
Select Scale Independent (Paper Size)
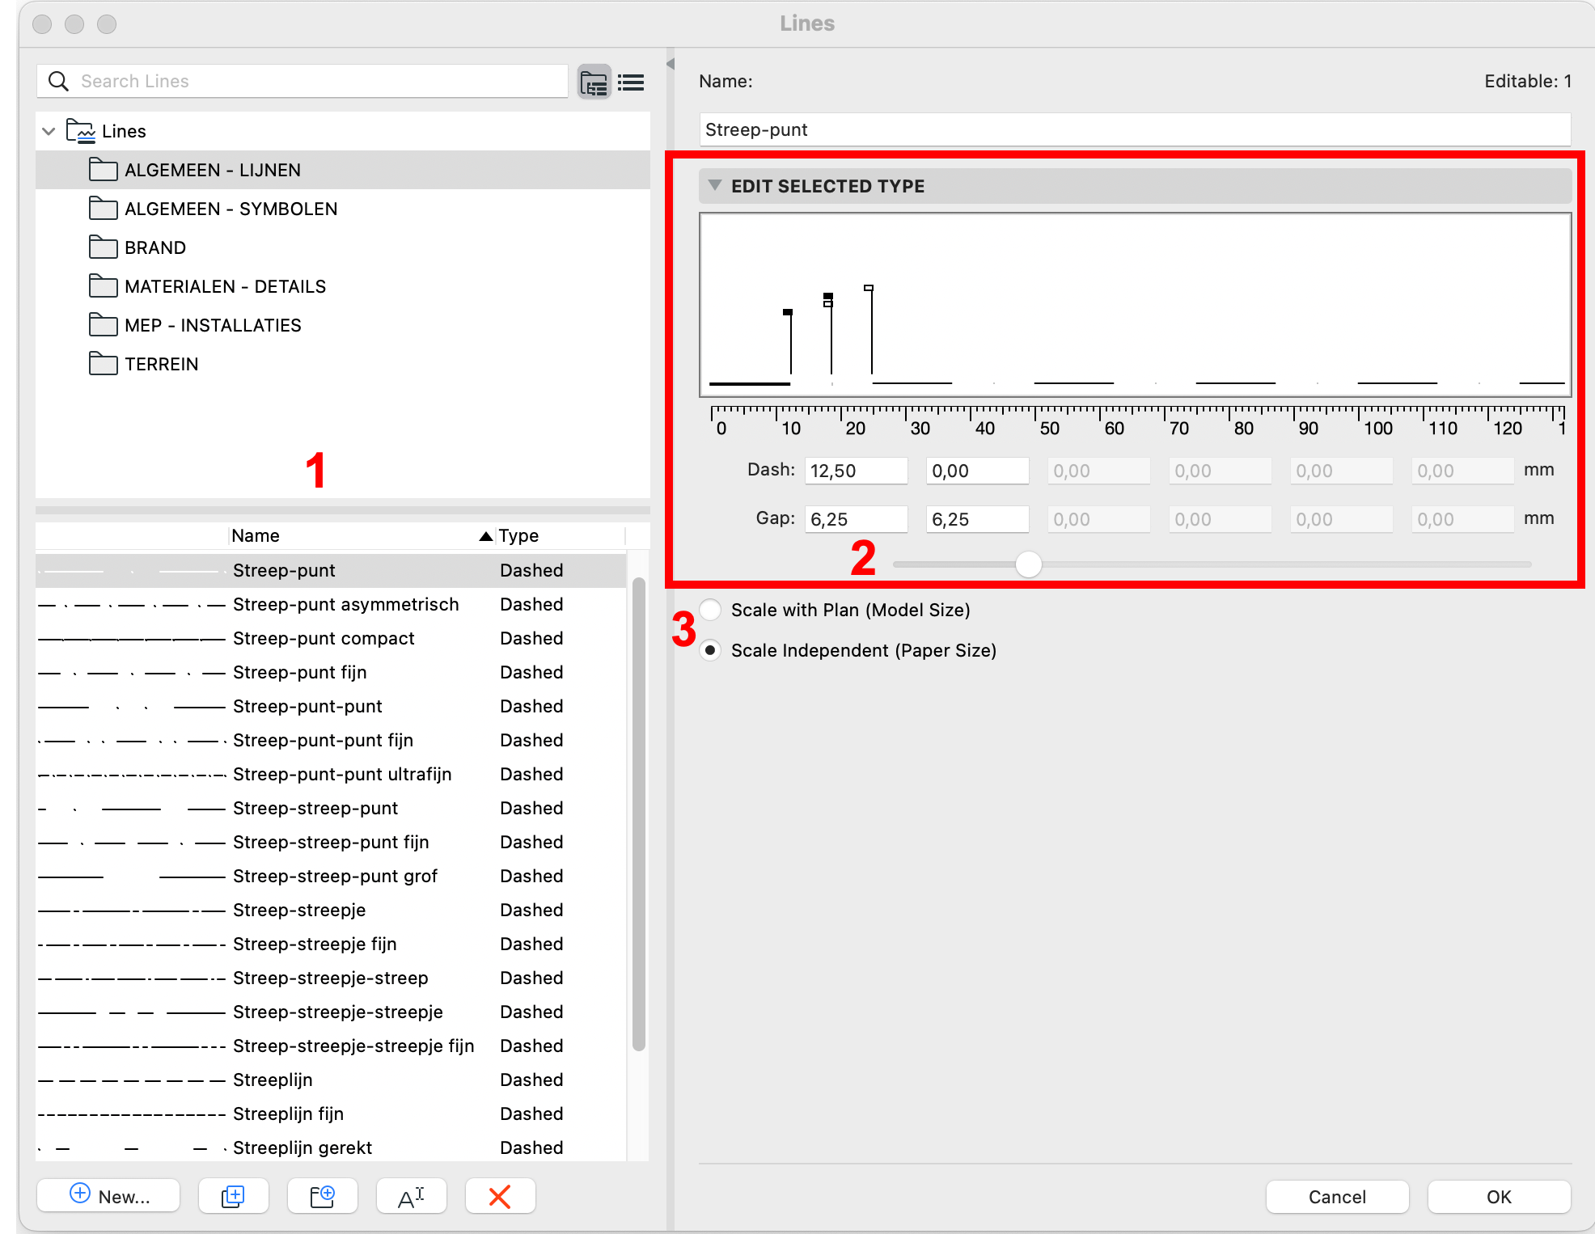point(710,650)
